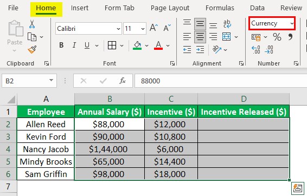307x196 pixels.
Task: Apply Comma Style format
Action: click(x=290, y=37)
